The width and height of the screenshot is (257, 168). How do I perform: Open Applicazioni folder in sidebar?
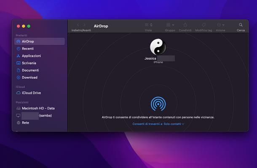(39, 56)
